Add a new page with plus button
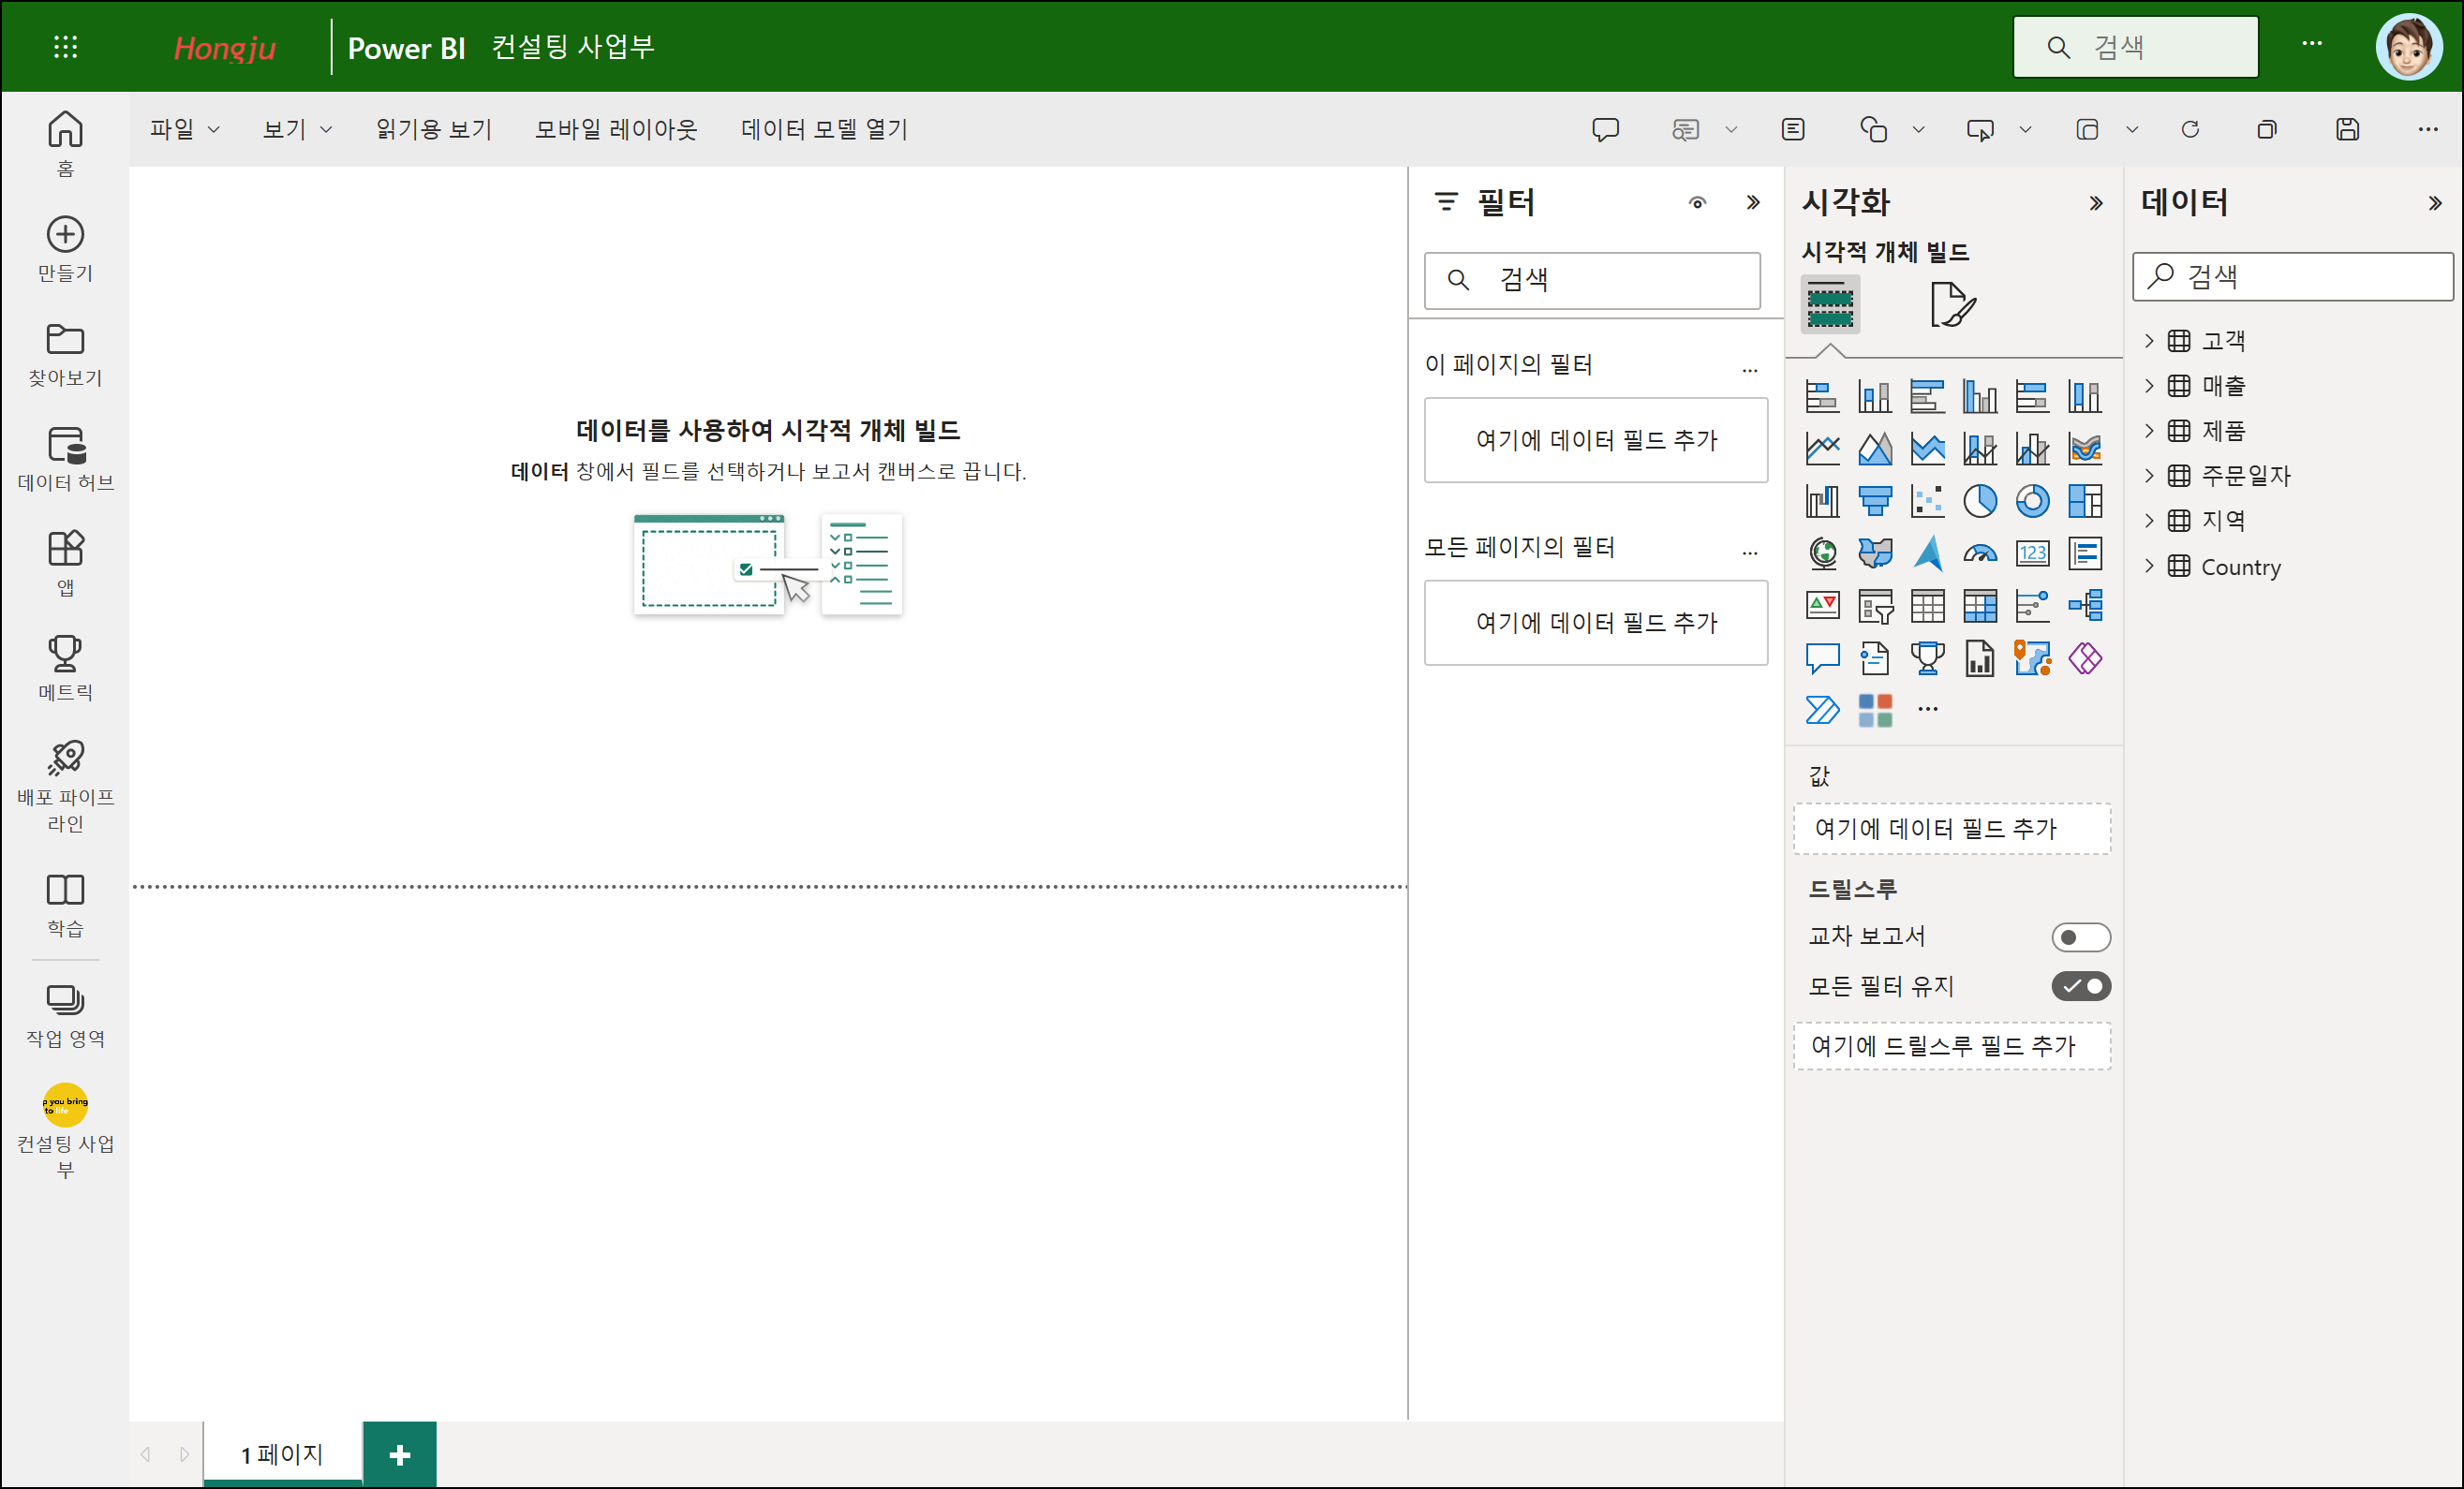The width and height of the screenshot is (2464, 1489). (x=399, y=1455)
